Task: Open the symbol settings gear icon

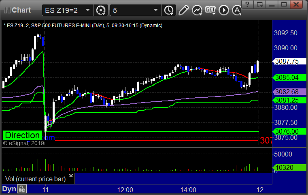Action: tap(100, 10)
